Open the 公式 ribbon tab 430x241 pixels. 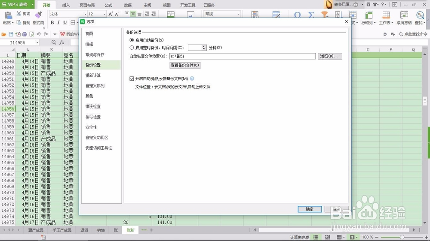click(108, 5)
